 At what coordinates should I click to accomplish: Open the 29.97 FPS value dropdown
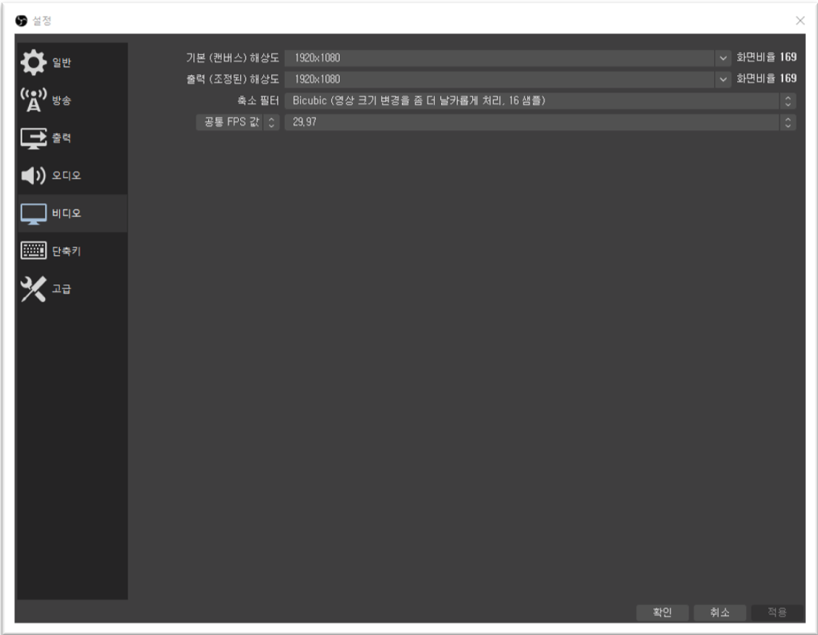point(540,122)
